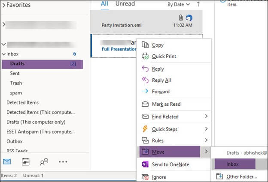
Task: Select Ignore menu entry
Action: tap(174, 177)
